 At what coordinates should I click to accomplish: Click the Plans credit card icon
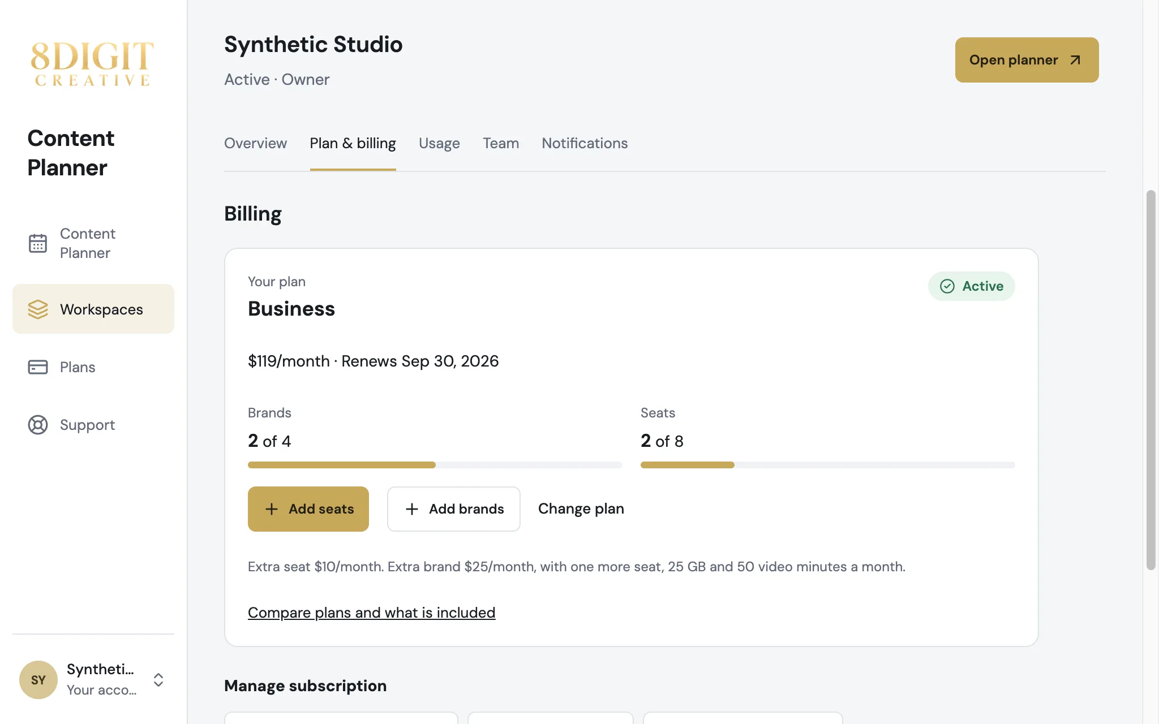38,367
